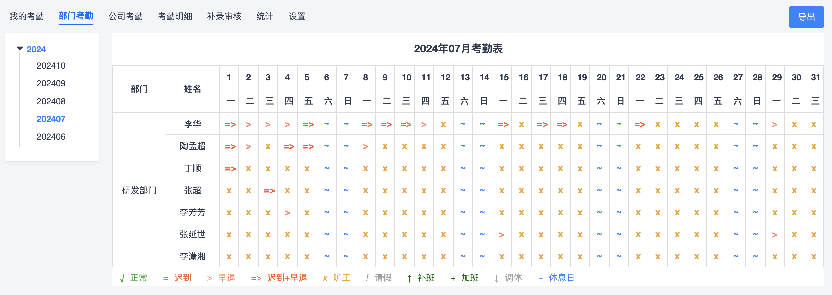
Task: Click the 2024年07月考勤表 title
Action: (x=458, y=49)
